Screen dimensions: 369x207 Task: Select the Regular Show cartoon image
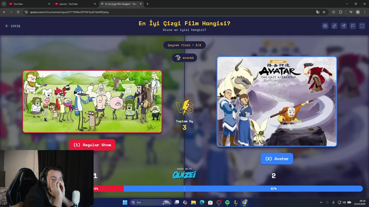tap(92, 101)
